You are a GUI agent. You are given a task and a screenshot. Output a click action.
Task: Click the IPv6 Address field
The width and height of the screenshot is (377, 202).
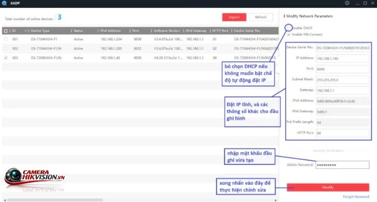(343, 101)
